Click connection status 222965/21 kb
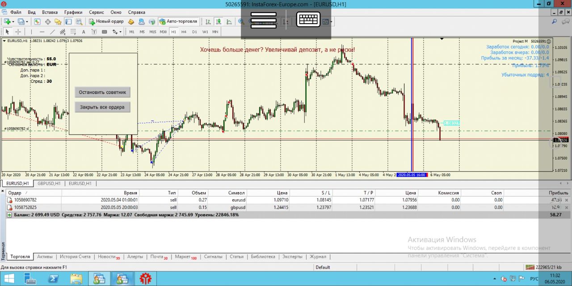The height and width of the screenshot is (286, 572). [x=543, y=267]
